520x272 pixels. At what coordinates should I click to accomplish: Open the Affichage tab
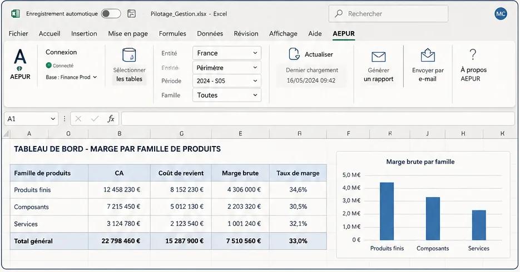pyautogui.click(x=283, y=33)
